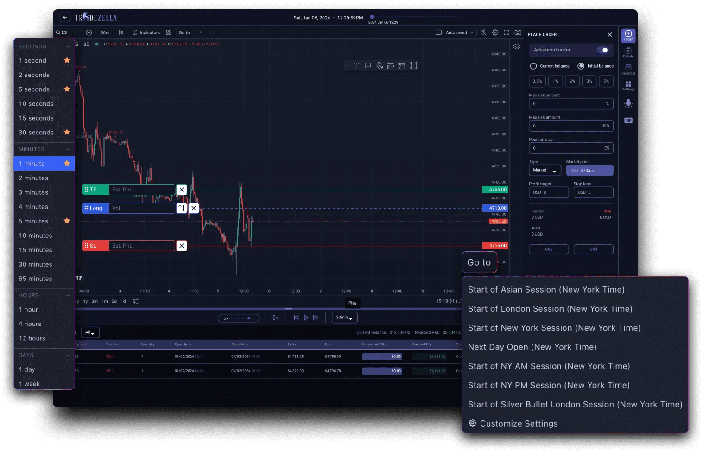The image size is (703, 452).
Task: Click the Max risk percent input field
Action: pos(571,103)
